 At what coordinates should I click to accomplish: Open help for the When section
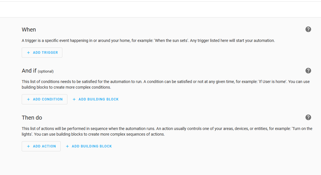pos(308,30)
